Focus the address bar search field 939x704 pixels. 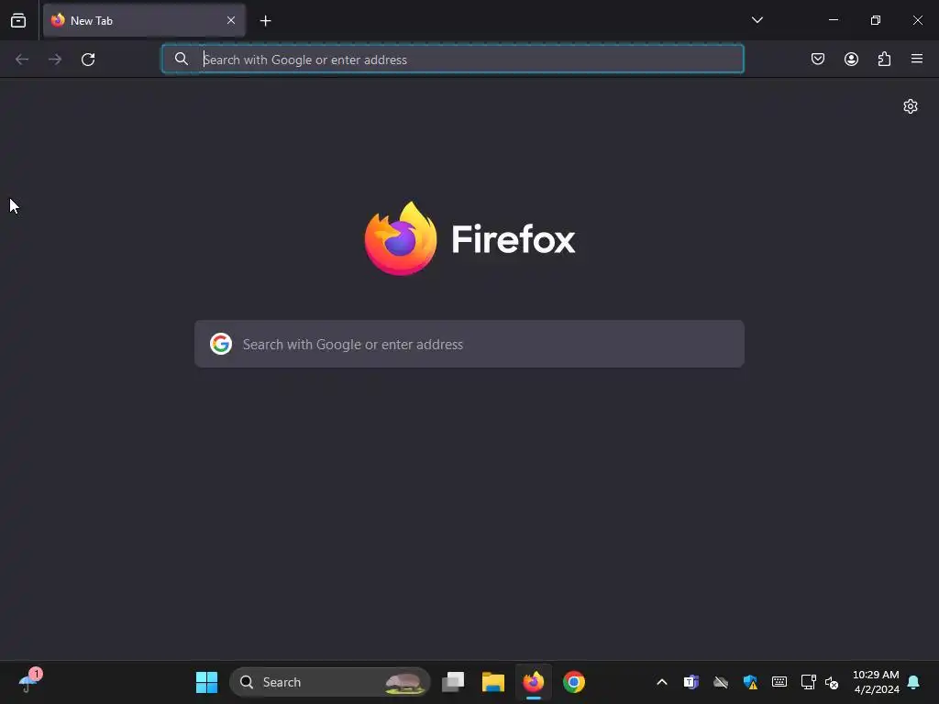coord(453,59)
